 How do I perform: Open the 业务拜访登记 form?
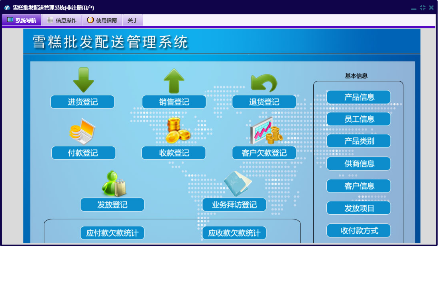click(234, 205)
